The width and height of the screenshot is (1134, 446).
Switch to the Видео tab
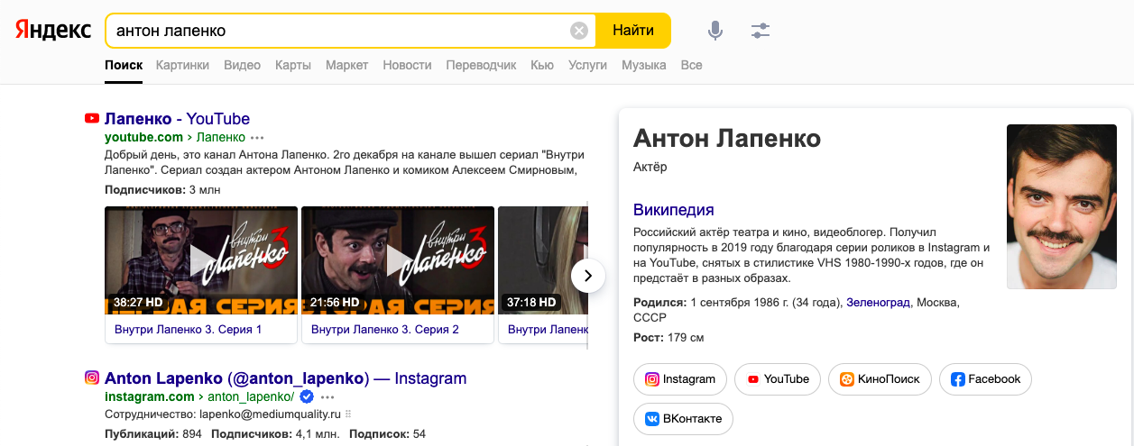pos(242,65)
